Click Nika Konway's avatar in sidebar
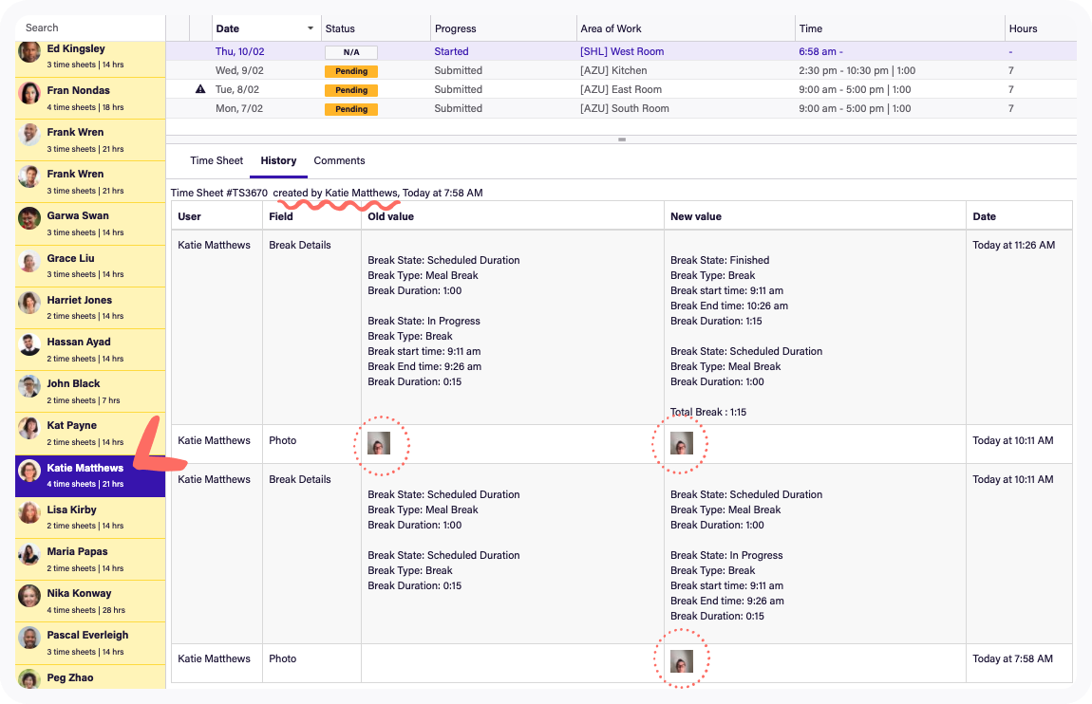Viewport: 1092px width, 704px height. 29,596
